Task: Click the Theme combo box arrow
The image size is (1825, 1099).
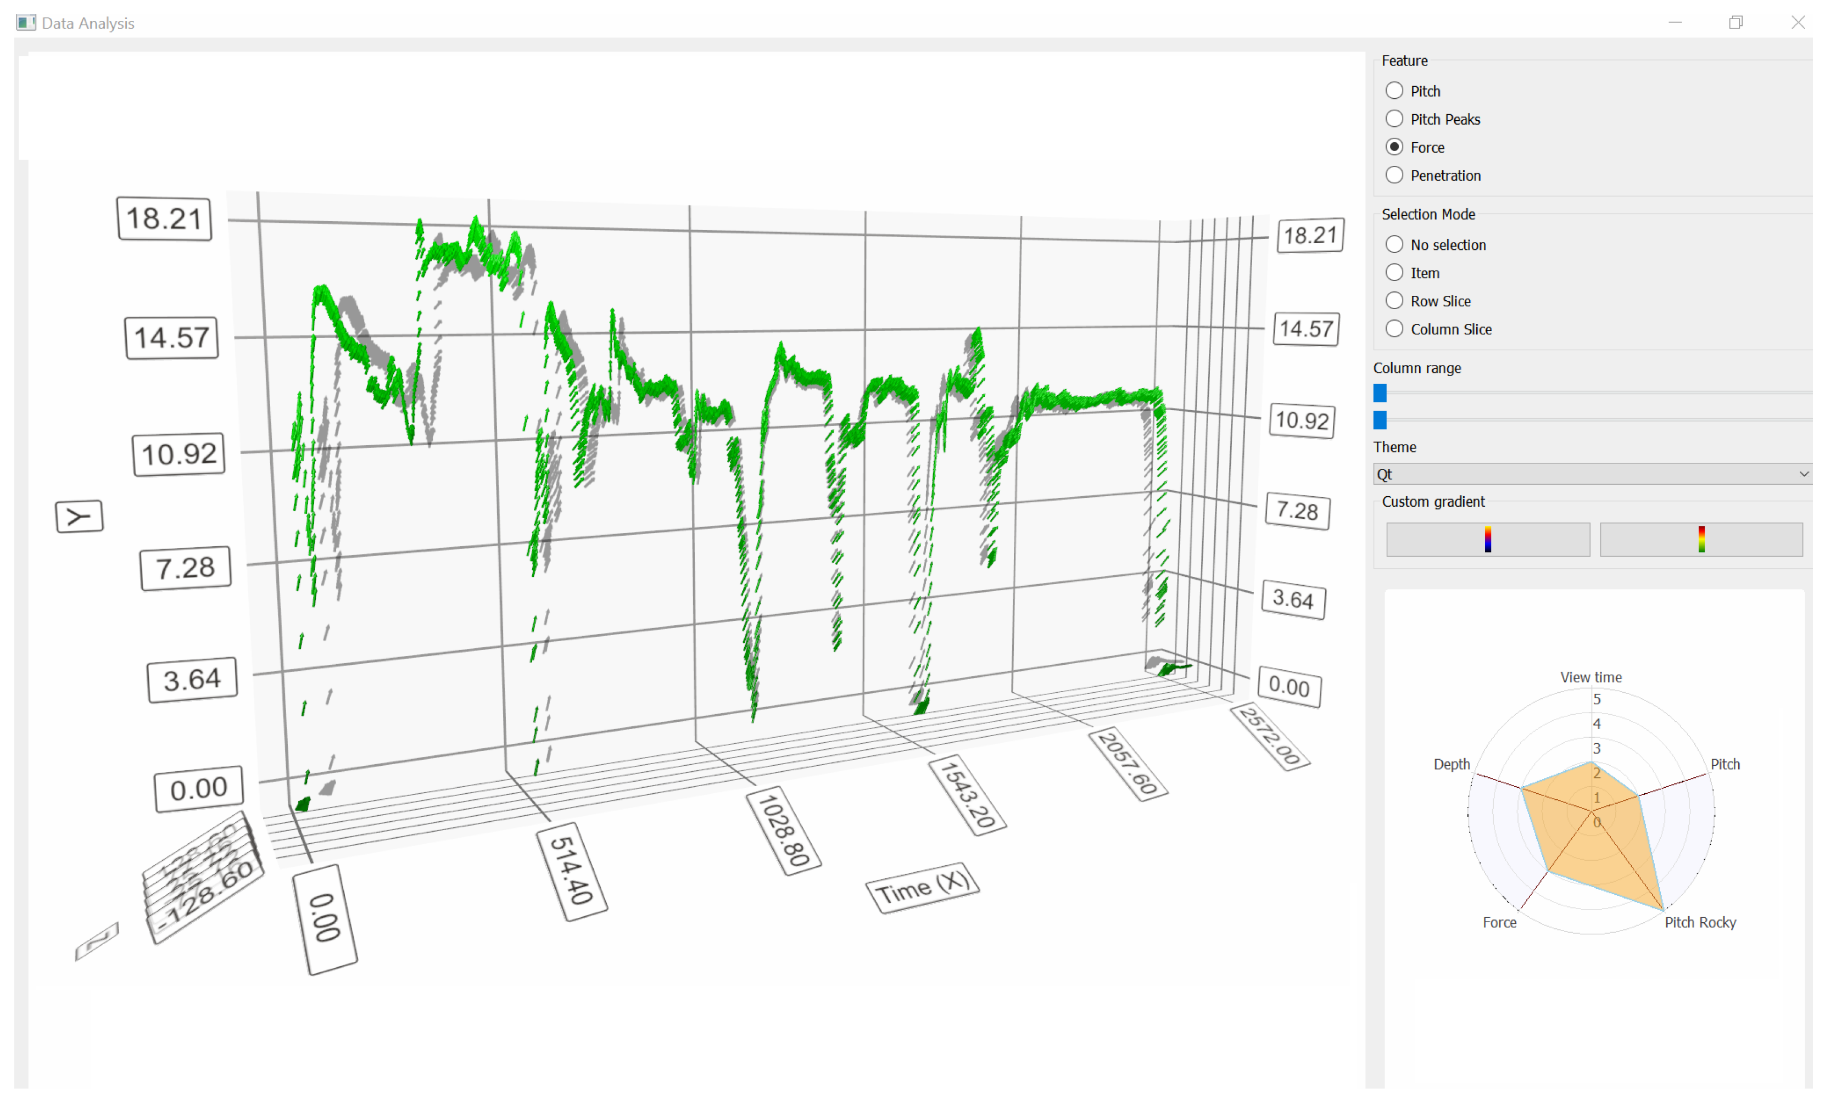Action: pyautogui.click(x=1803, y=474)
